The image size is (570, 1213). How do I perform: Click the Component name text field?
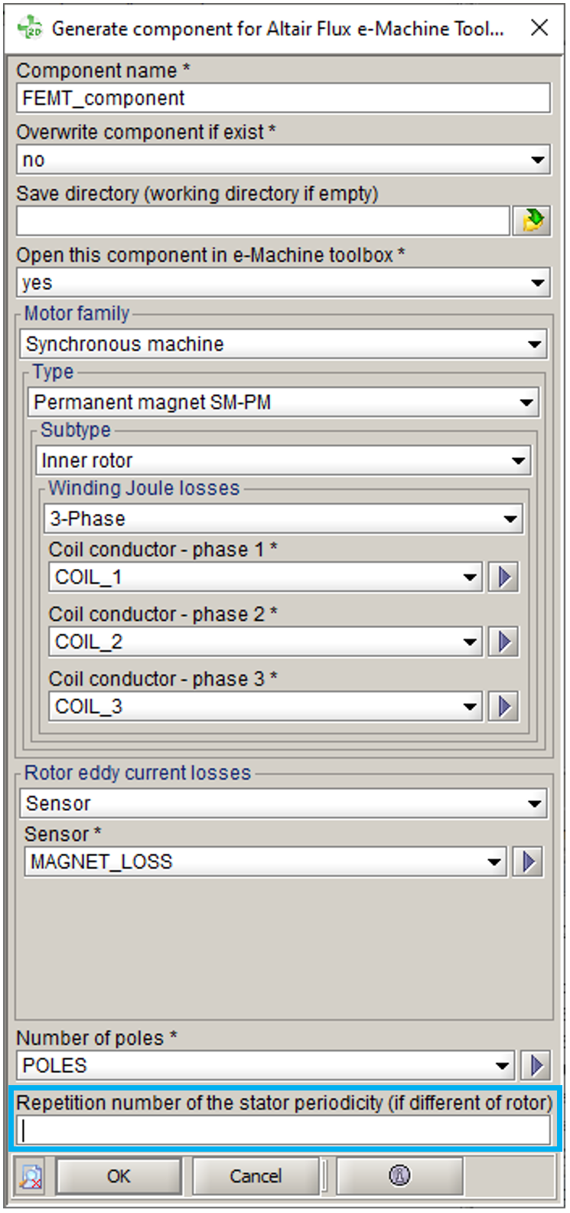click(x=283, y=99)
